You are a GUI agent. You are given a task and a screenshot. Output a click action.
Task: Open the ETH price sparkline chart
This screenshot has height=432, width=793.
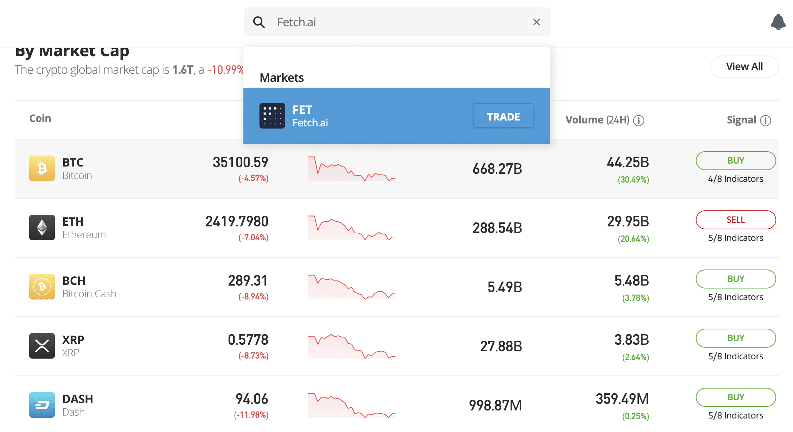352,228
